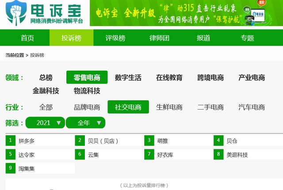Select 产业电商 in the 领域 filter
This screenshot has width=283, height=190.
click(x=252, y=77)
